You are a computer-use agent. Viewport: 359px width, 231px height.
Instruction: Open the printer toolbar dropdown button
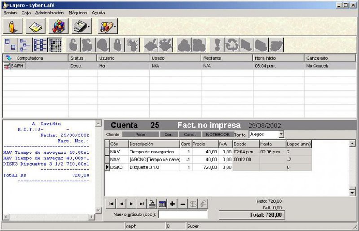point(82,26)
